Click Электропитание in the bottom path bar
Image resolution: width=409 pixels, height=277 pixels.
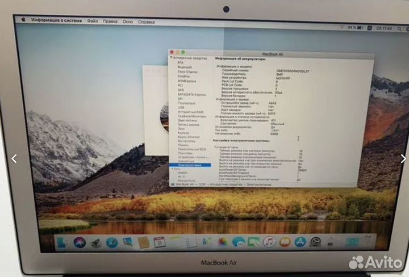pyautogui.click(x=258, y=184)
